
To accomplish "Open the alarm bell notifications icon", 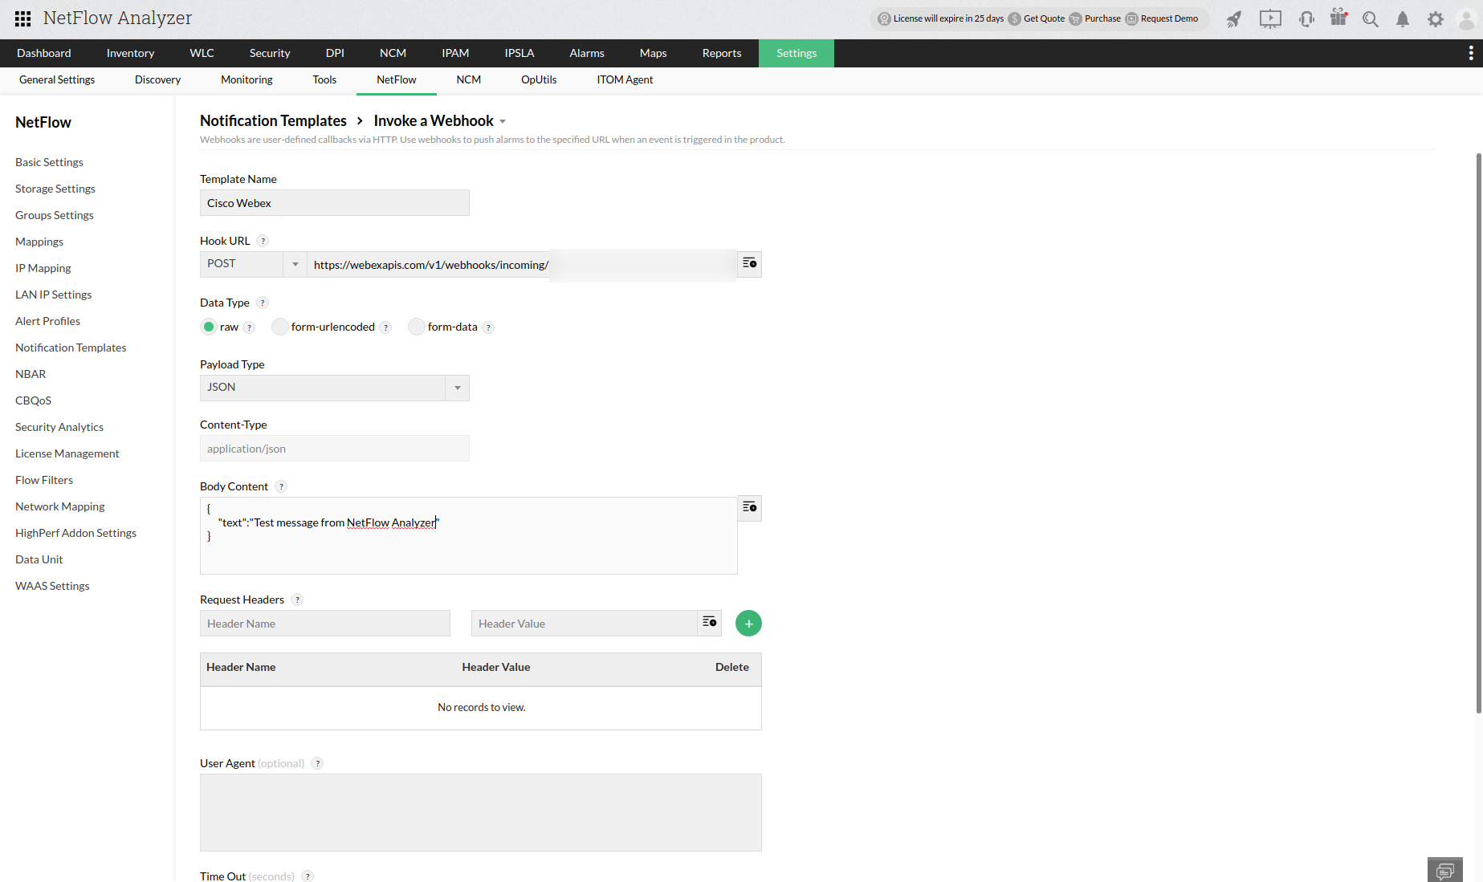I will tap(1403, 19).
